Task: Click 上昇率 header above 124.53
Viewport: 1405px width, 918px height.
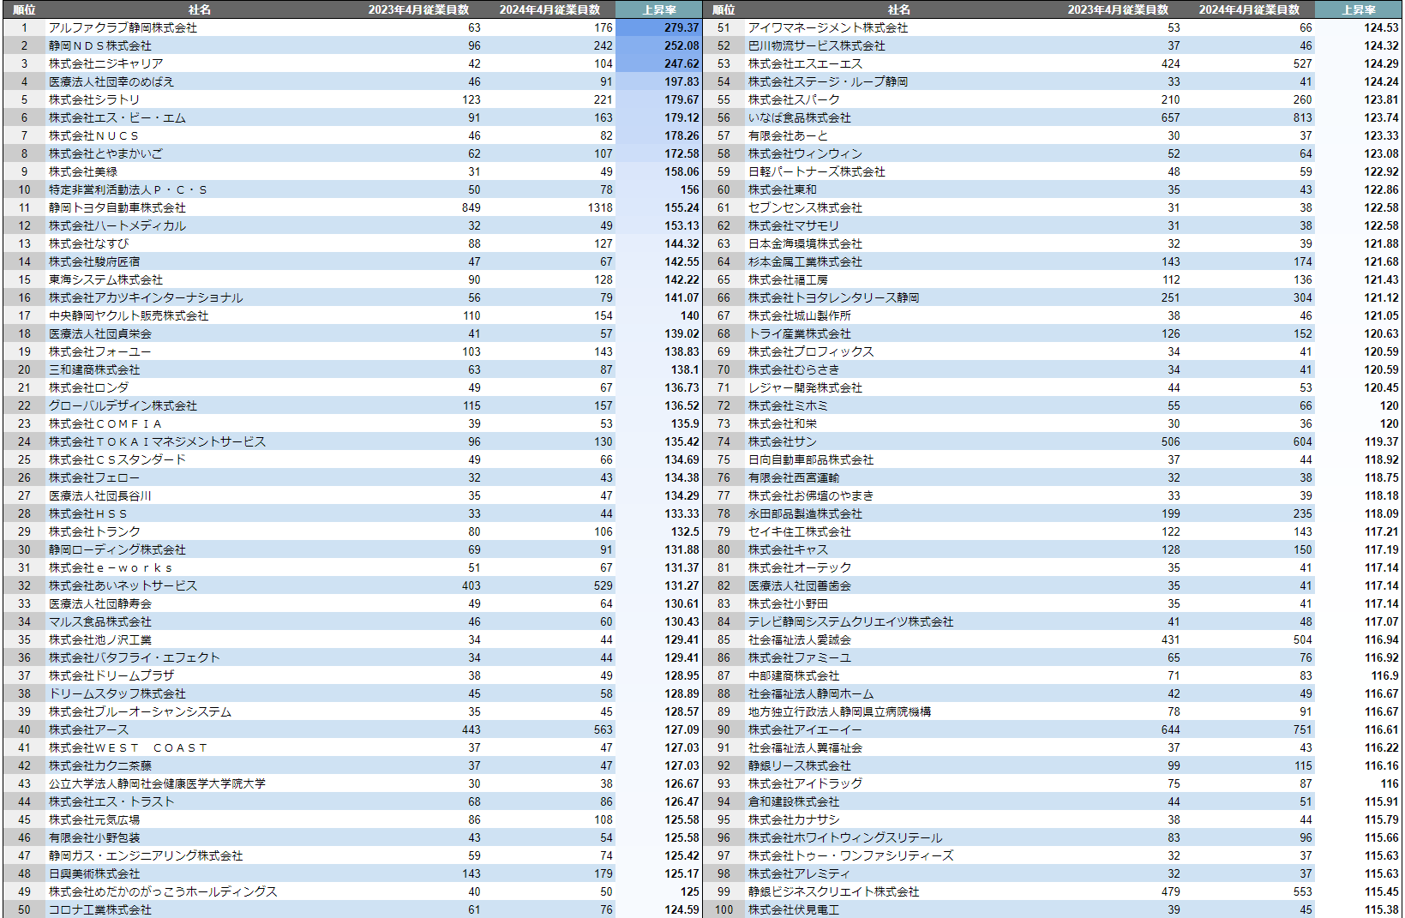Action: coord(1359,9)
